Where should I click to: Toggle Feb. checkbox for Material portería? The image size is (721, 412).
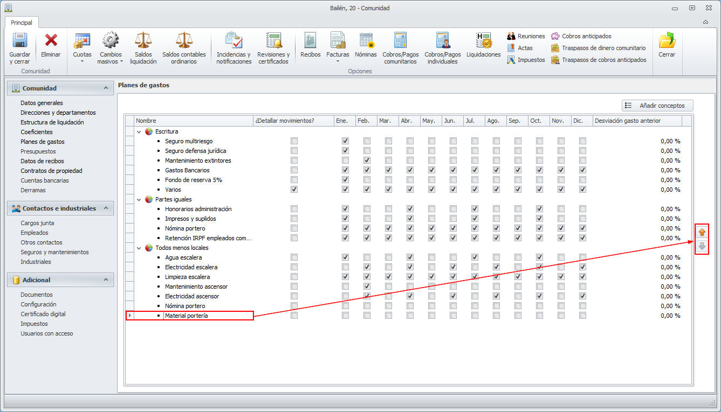coord(367,316)
